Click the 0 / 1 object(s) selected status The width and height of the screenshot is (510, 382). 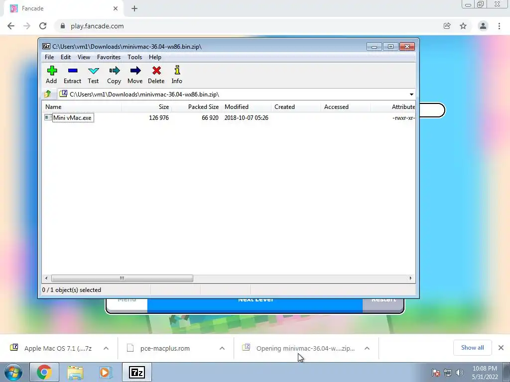pos(72,290)
